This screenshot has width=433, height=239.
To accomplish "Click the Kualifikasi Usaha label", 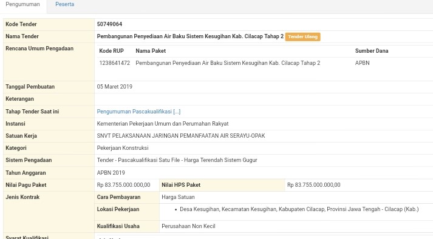I will click(x=118, y=226).
